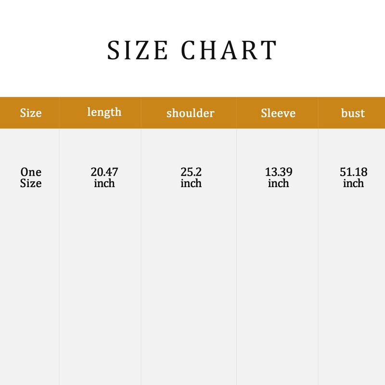
Task: Click the "One Size" table cell
Action: [x=31, y=178]
